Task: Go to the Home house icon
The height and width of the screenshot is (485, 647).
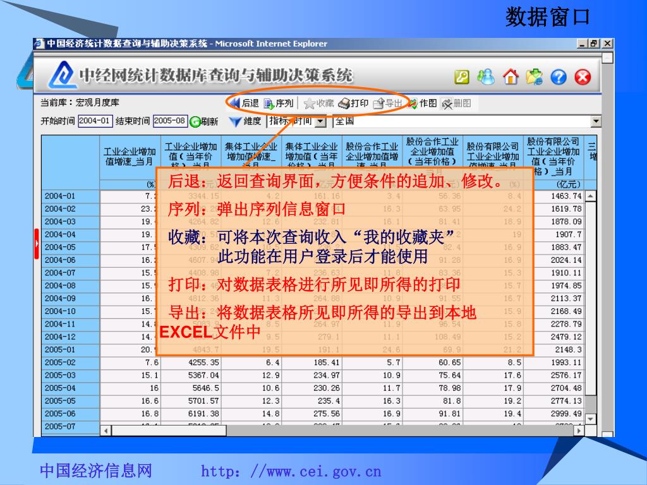Action: pos(511,77)
